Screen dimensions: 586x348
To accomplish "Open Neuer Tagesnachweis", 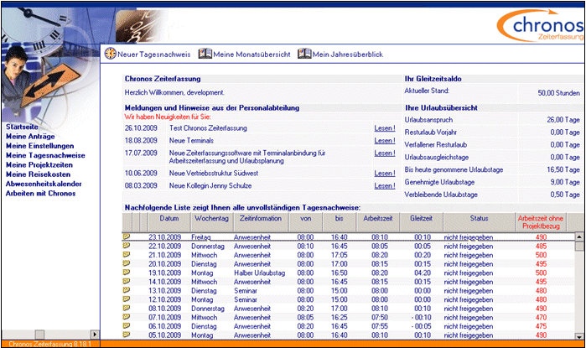I will pos(153,55).
